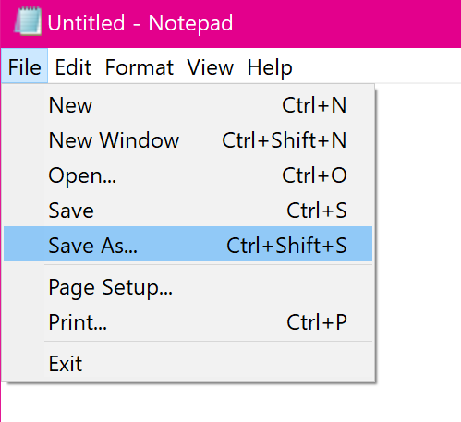The width and height of the screenshot is (461, 422).
Task: Select Exit to quit Notepad
Action: click(x=188, y=364)
